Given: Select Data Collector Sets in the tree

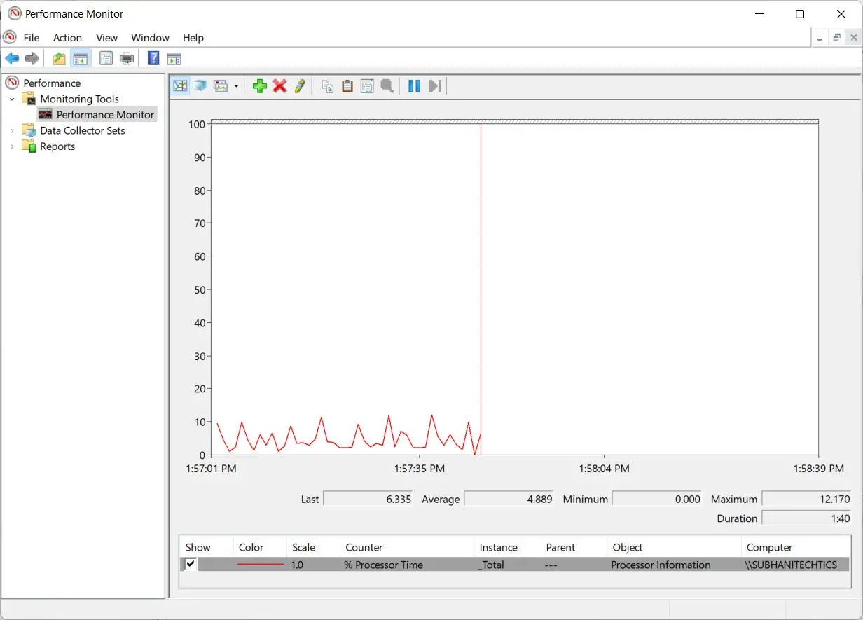Looking at the screenshot, I should point(83,130).
